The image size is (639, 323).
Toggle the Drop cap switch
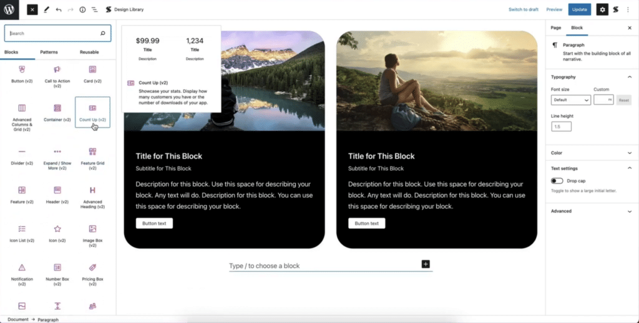(557, 181)
